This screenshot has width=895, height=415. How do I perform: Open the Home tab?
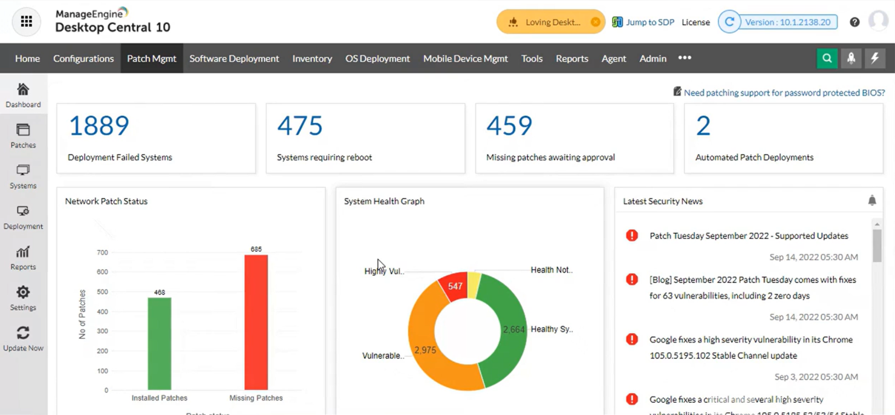[27, 58]
